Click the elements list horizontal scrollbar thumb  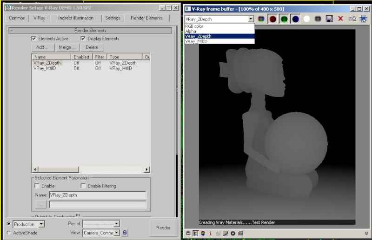[x=59, y=169]
